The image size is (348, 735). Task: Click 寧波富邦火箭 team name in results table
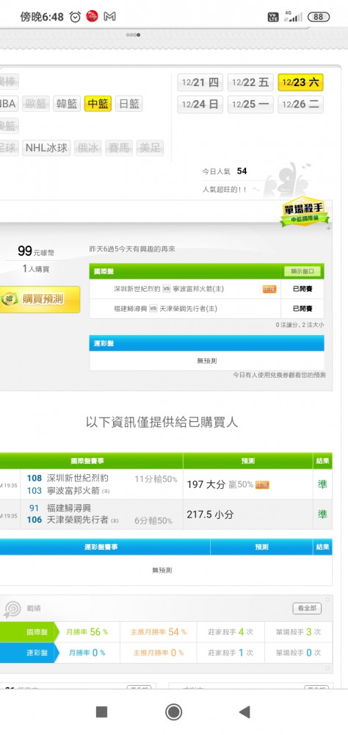(x=73, y=491)
